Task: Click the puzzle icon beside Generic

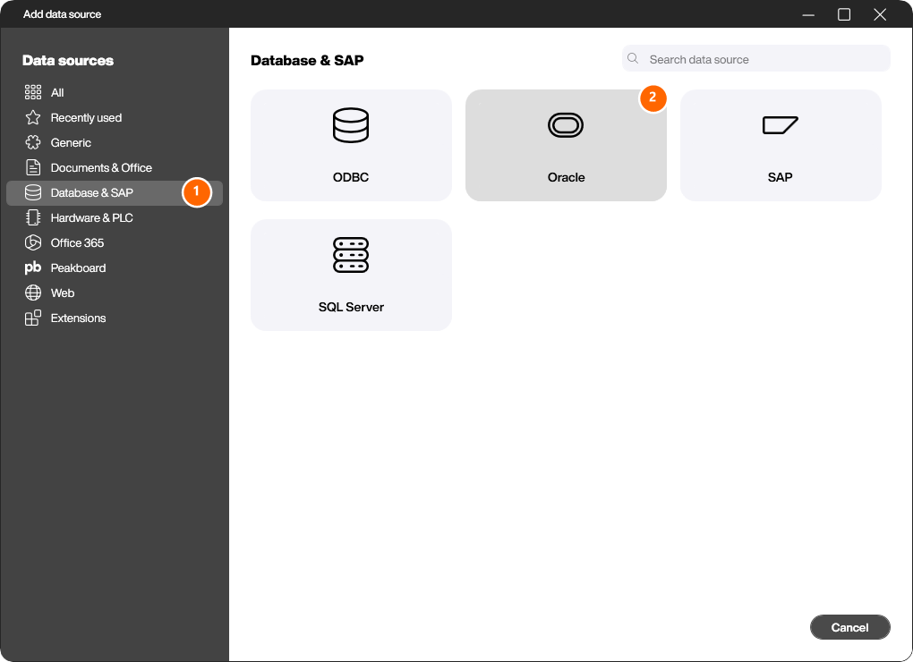Action: 33,142
